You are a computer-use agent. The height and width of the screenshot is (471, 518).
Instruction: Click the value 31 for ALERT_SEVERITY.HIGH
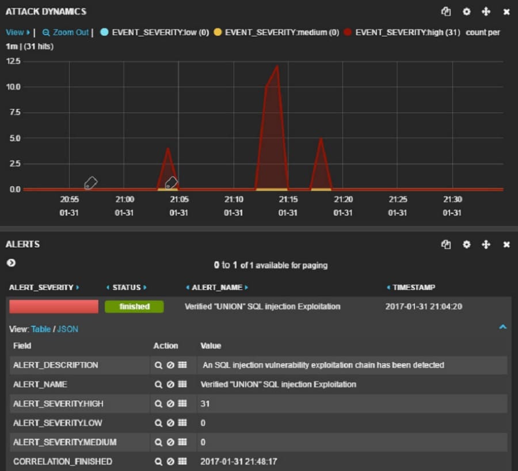[x=205, y=404]
